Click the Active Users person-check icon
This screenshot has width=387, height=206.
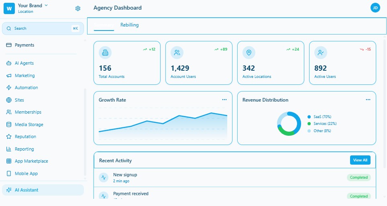pos(321,53)
